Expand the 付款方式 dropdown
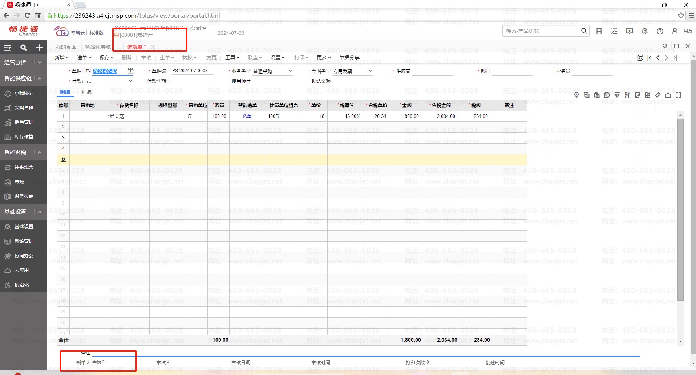Image resolution: width=696 pixels, height=375 pixels. click(x=130, y=81)
